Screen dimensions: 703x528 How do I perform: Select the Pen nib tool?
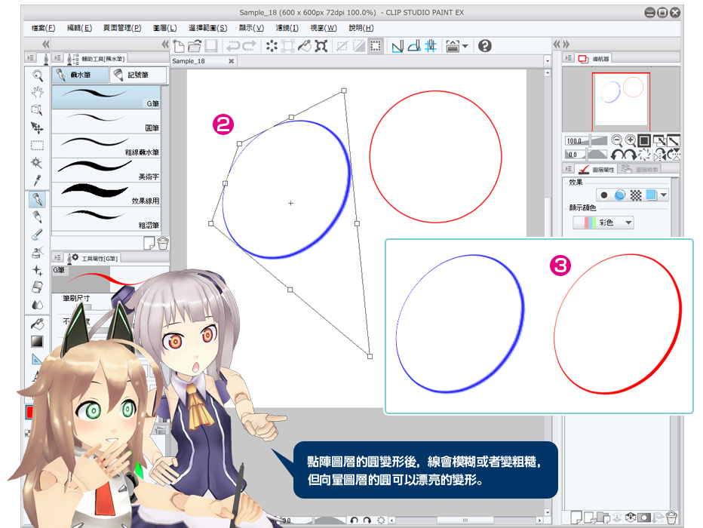click(x=37, y=199)
